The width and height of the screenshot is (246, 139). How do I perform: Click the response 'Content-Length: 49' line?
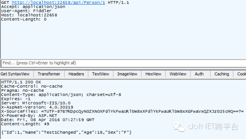coord(25,124)
